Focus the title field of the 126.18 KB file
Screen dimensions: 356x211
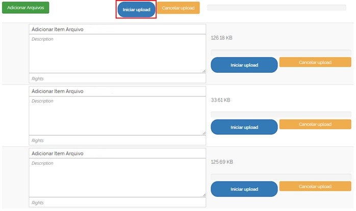point(117,29)
